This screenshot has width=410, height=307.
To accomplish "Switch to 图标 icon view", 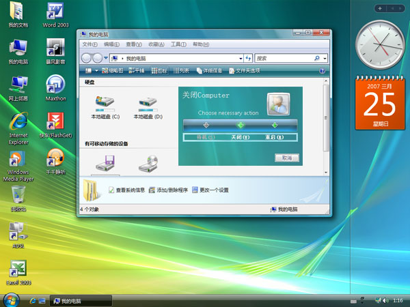I will pyautogui.click(x=159, y=70).
